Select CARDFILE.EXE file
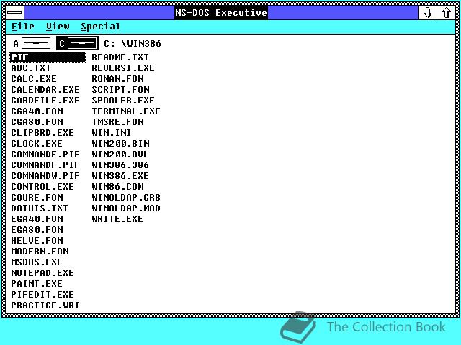 pyautogui.click(x=45, y=101)
